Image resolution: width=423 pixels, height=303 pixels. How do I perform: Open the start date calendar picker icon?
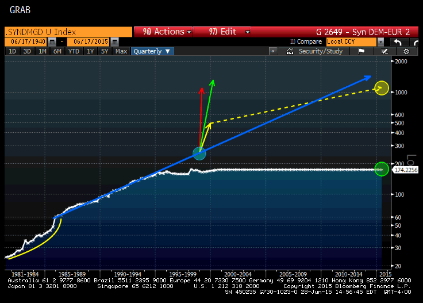[x=52, y=42]
